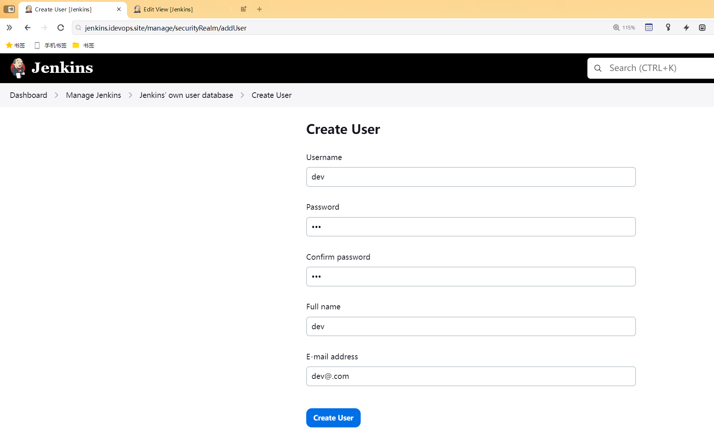The height and width of the screenshot is (441, 714).
Task: Click the Full name input field
Action: click(471, 327)
